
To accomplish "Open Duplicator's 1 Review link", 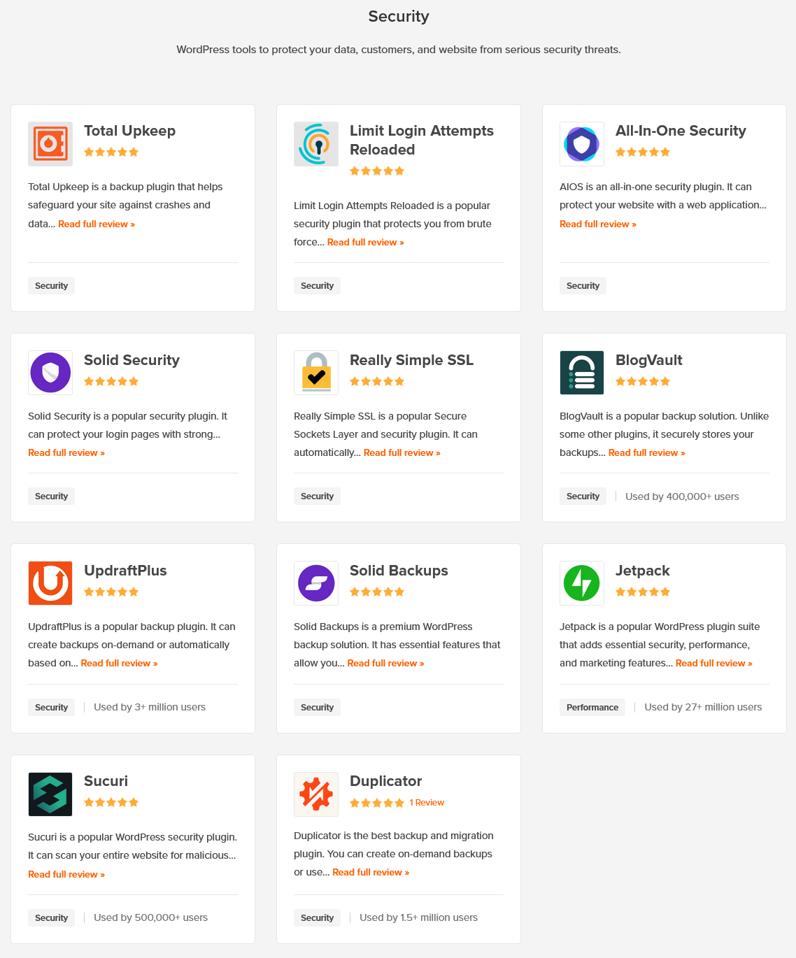I will pyautogui.click(x=427, y=803).
